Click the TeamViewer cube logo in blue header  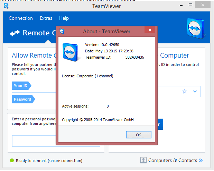coord(195,28)
